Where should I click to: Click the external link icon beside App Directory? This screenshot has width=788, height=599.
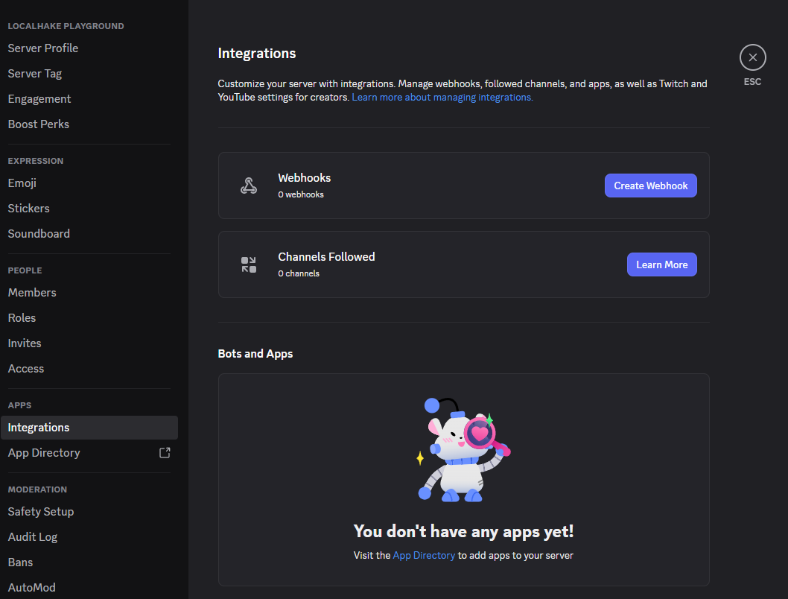(165, 452)
